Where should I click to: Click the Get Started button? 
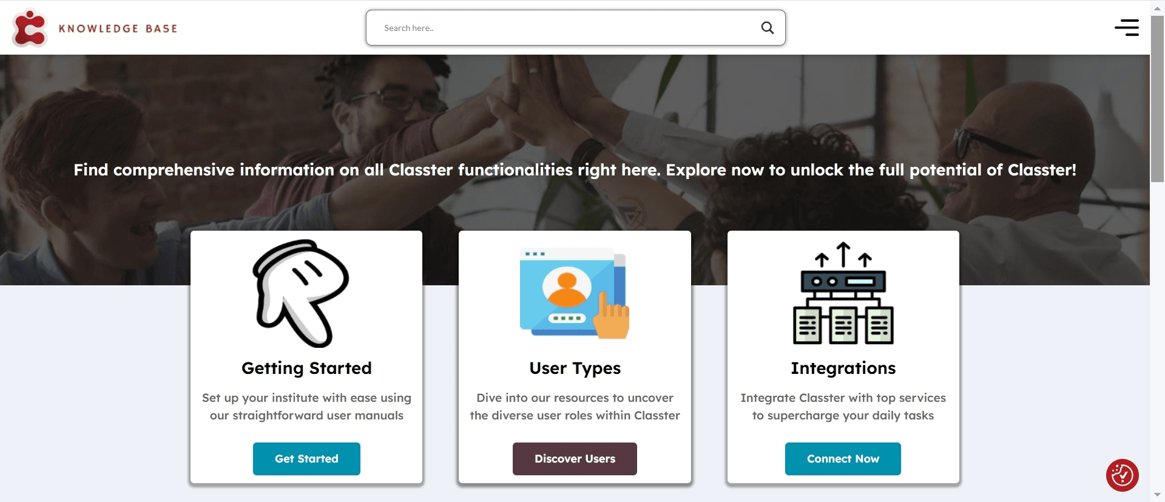click(x=306, y=459)
